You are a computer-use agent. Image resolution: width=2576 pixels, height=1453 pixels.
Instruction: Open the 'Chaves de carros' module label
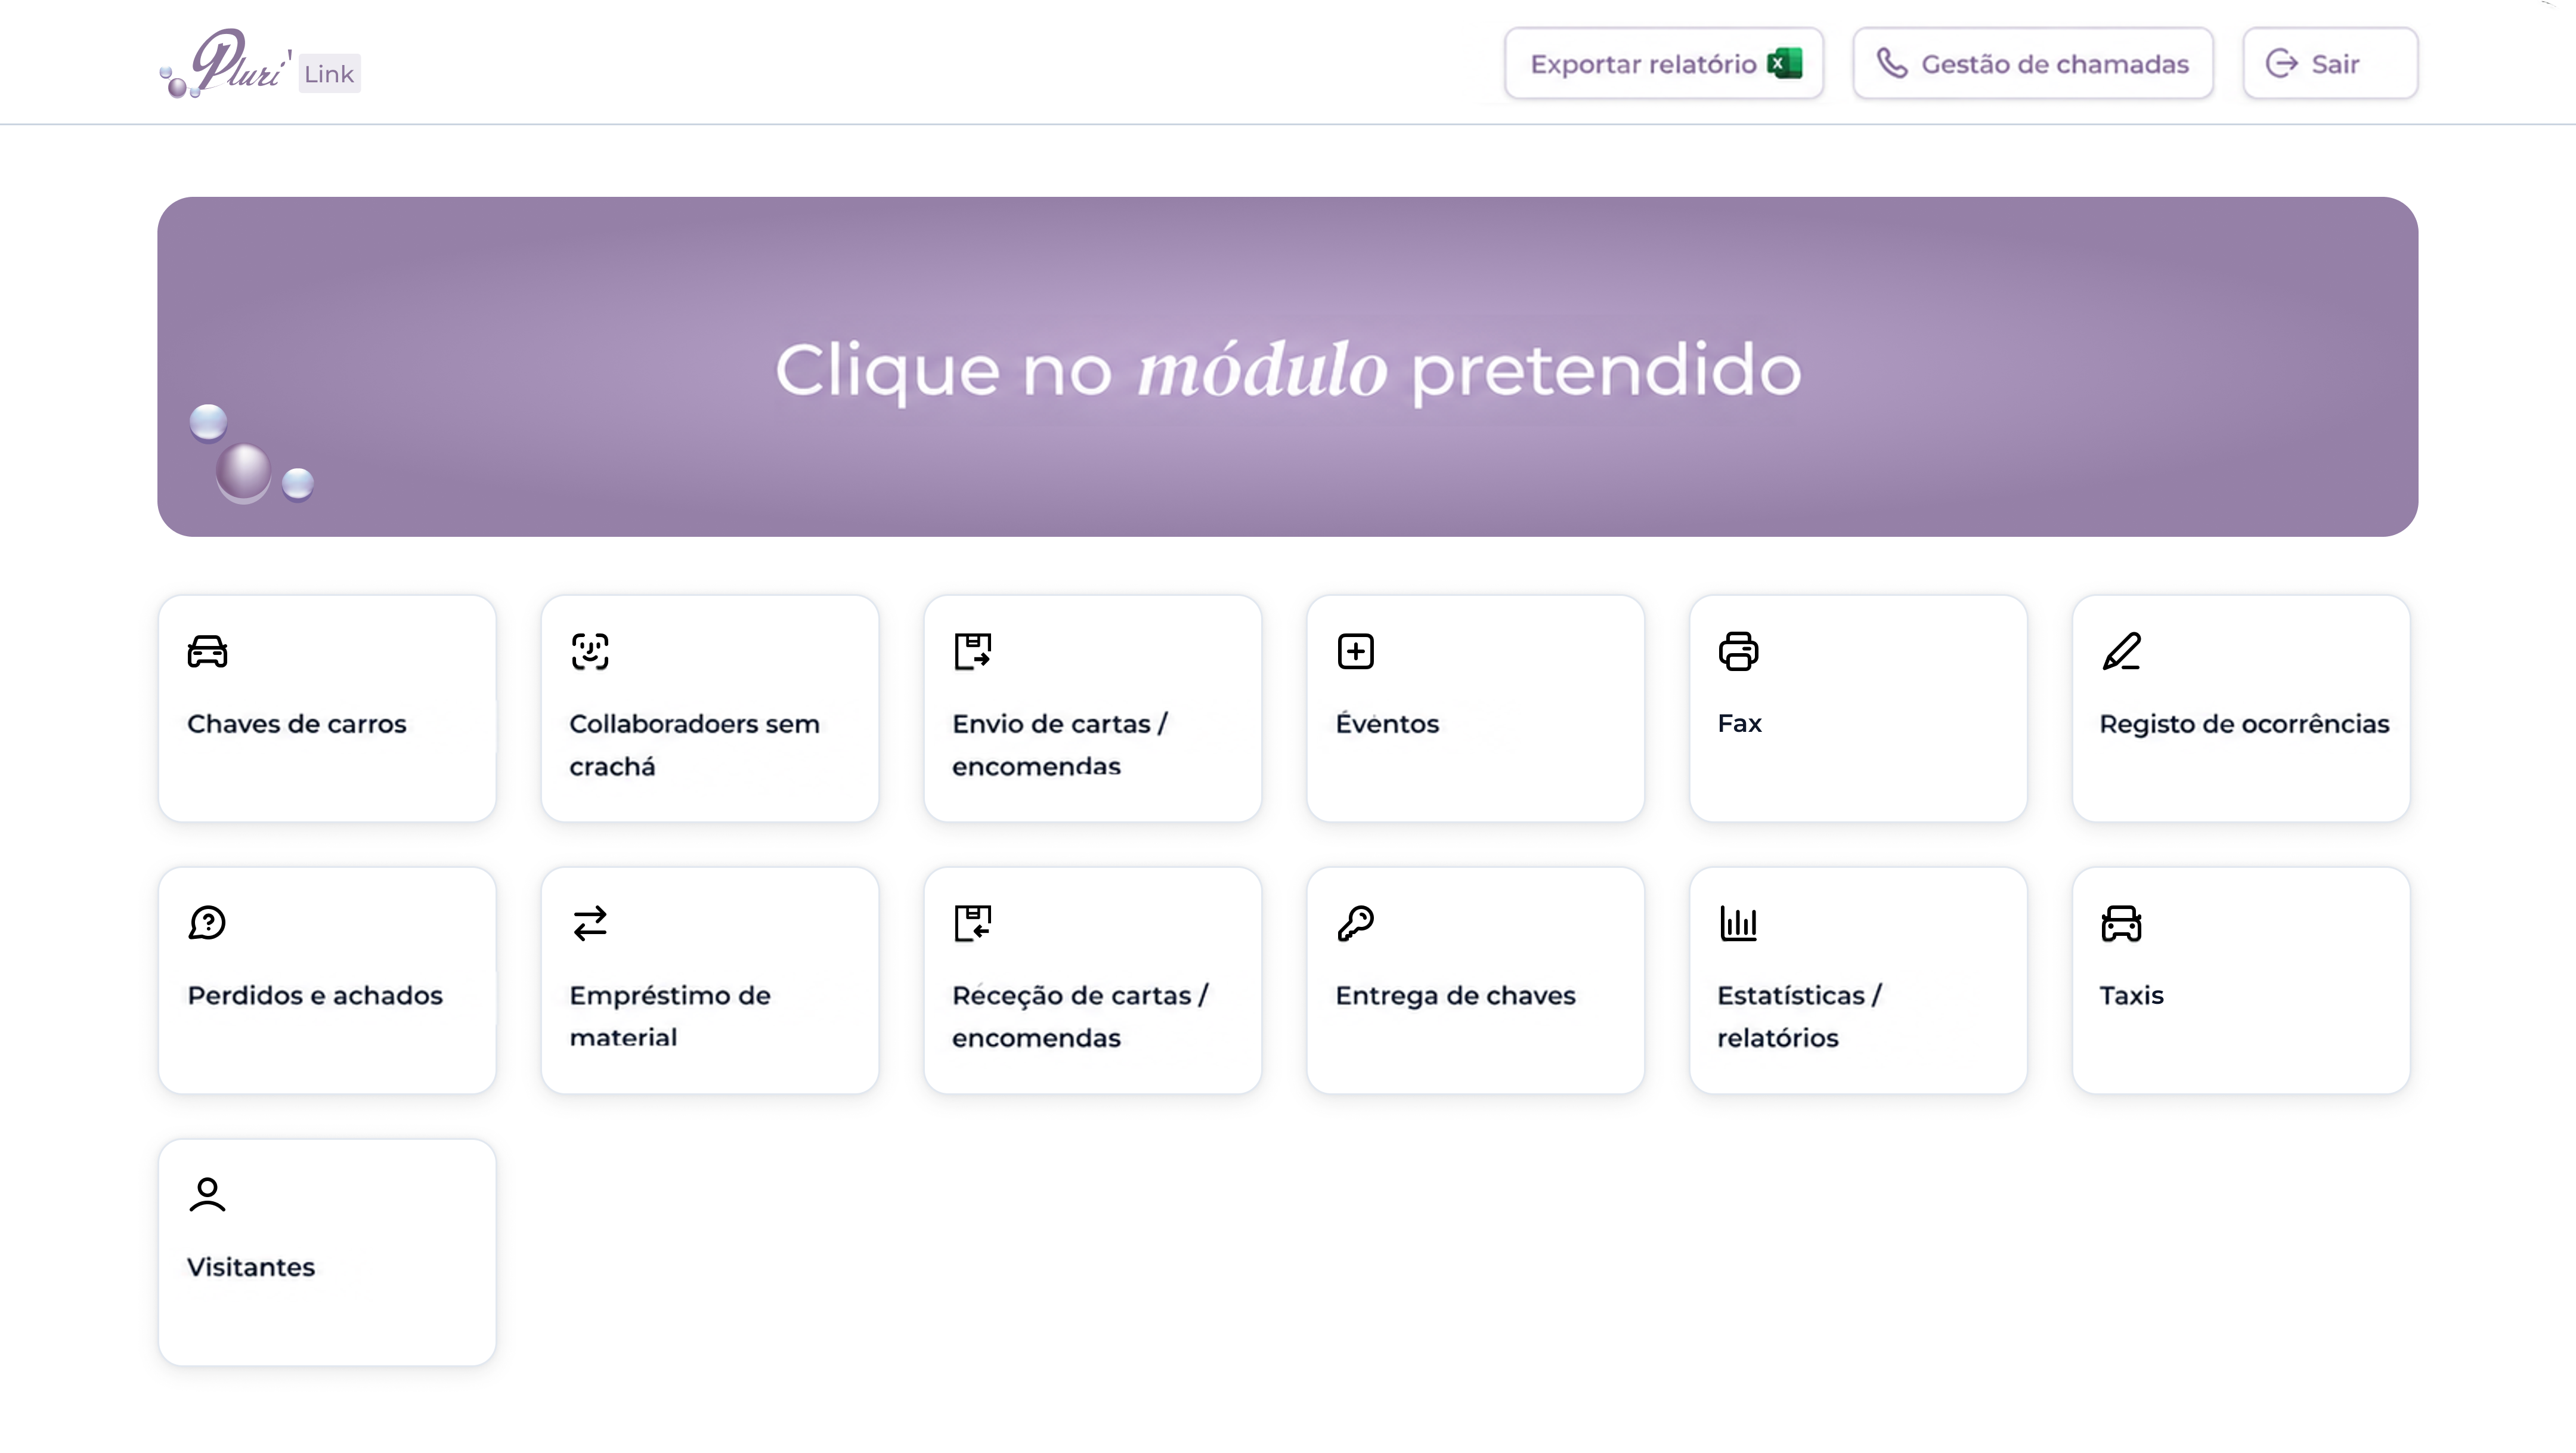(296, 724)
